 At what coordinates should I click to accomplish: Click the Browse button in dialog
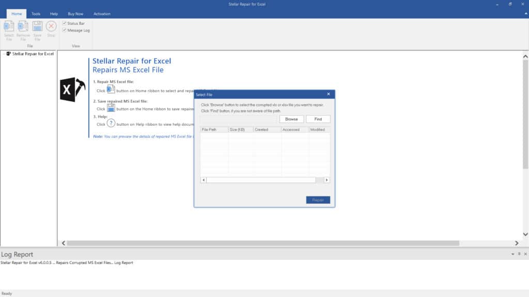pyautogui.click(x=291, y=119)
